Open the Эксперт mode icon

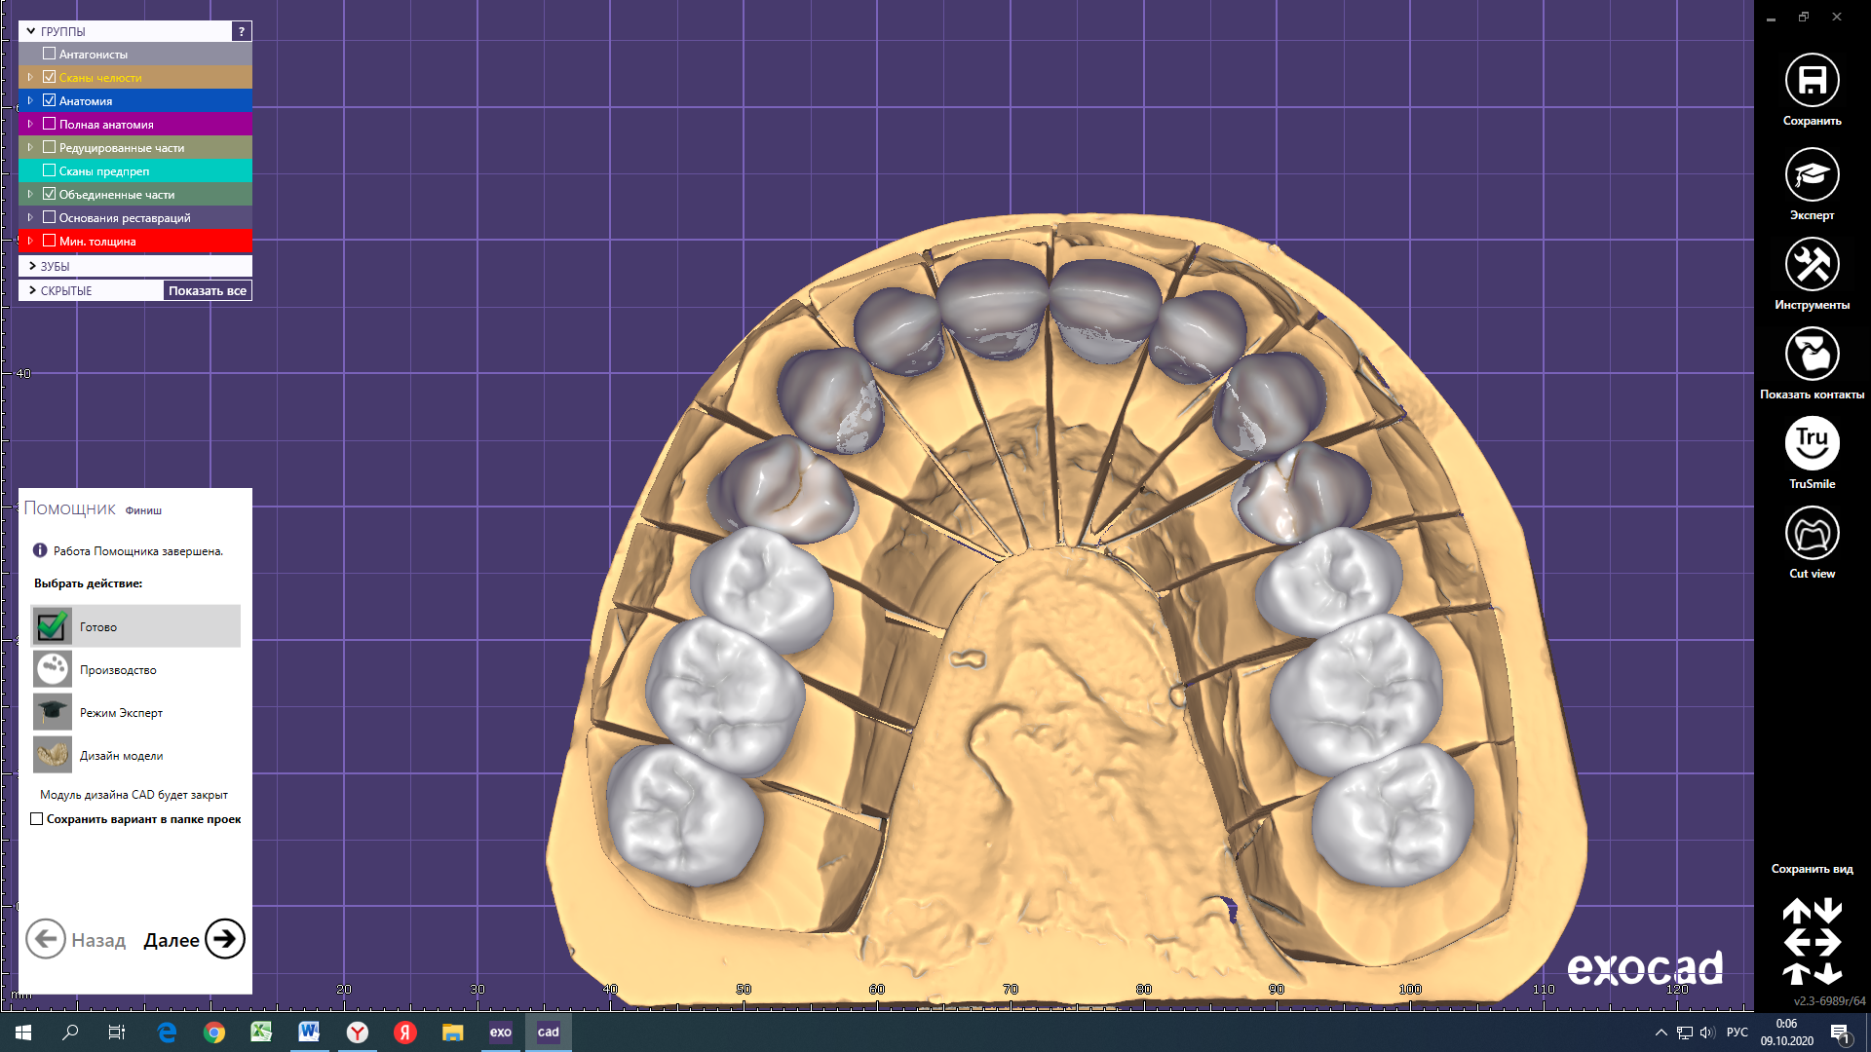pos(1812,175)
